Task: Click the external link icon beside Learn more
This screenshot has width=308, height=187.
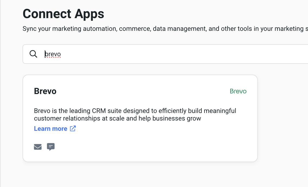Action: (x=73, y=129)
